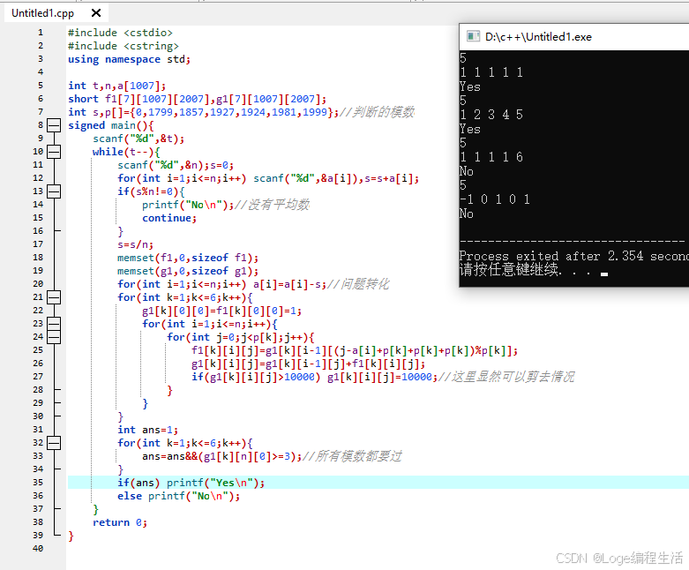The image size is (689, 570).
Task: Collapse the for j loop fold at line 24
Action: tap(54, 337)
